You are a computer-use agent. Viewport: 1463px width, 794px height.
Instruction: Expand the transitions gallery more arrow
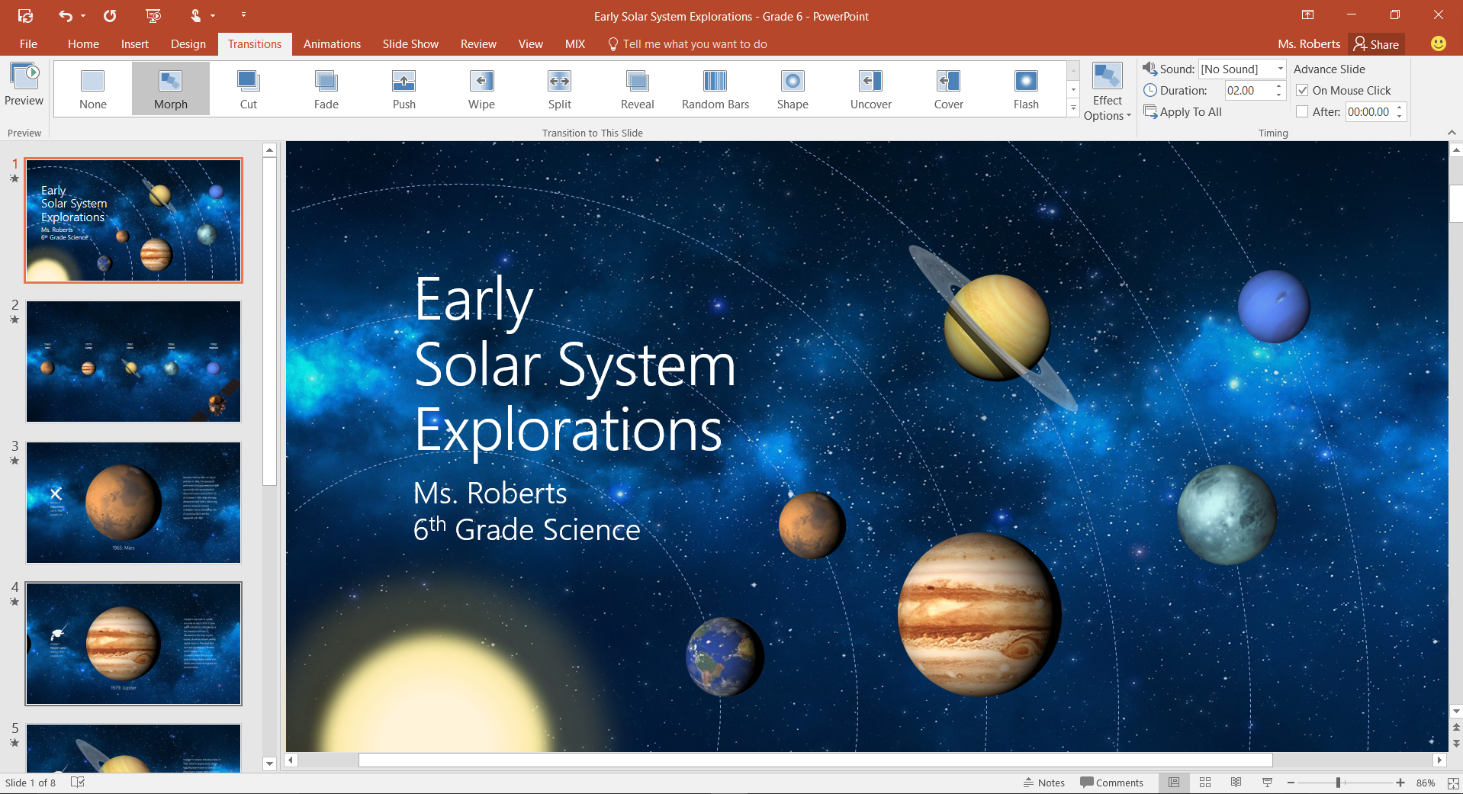click(1073, 109)
